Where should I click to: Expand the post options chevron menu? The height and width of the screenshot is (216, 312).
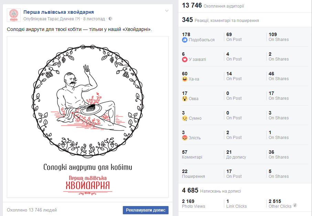coord(167,11)
